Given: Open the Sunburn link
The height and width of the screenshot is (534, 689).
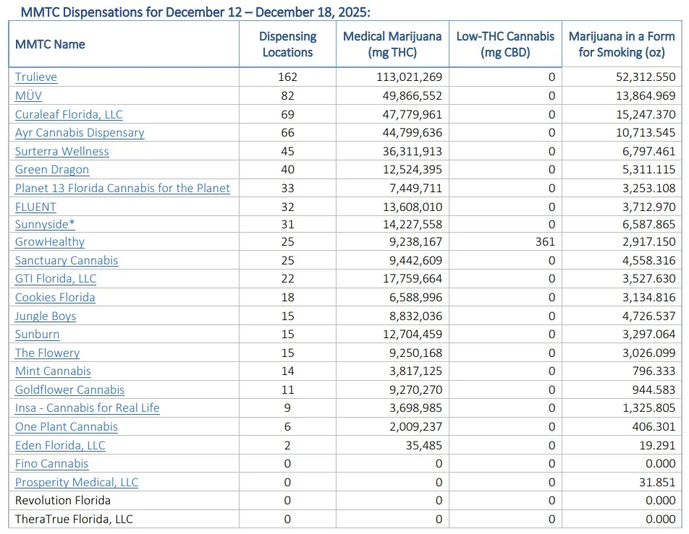Looking at the screenshot, I should pos(38,335).
